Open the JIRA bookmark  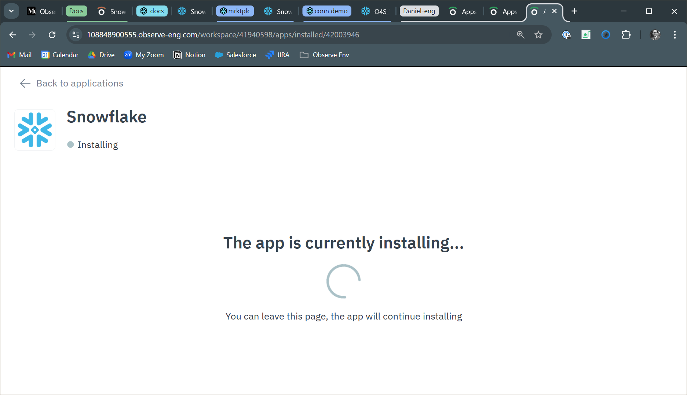point(278,55)
